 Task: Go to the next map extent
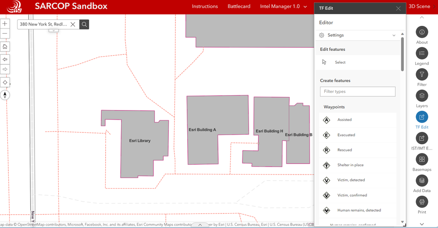click(x=5, y=69)
